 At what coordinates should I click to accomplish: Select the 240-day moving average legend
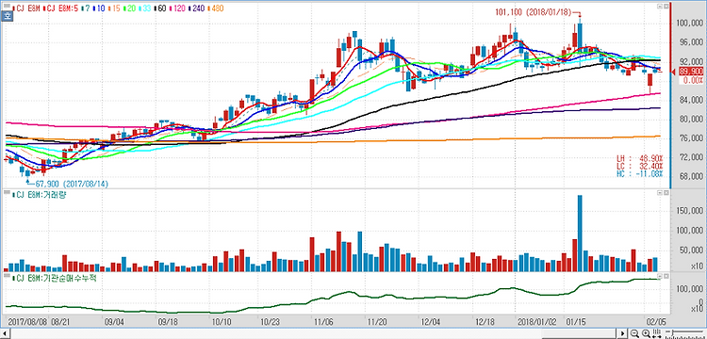198,8
